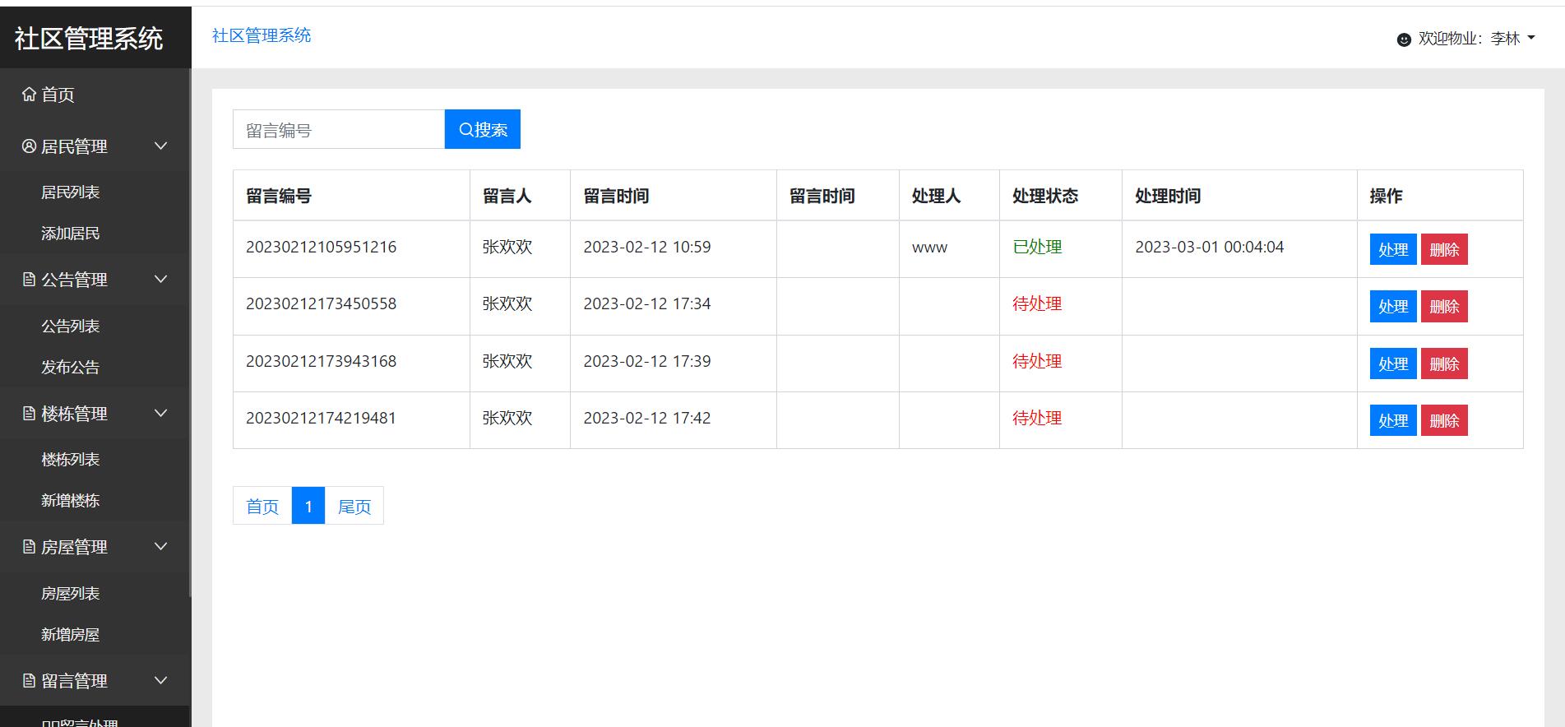Click 删除 for message 20230212173943168
The width and height of the screenshot is (1565, 727).
tap(1444, 363)
